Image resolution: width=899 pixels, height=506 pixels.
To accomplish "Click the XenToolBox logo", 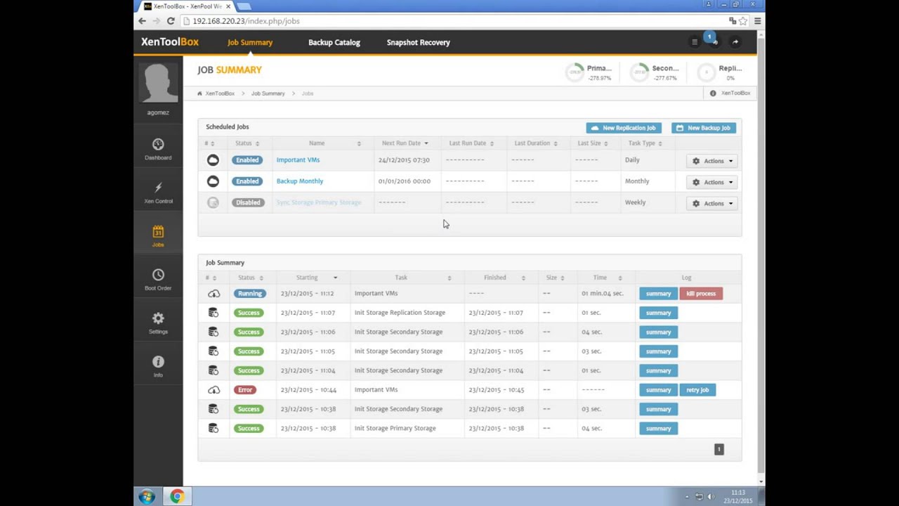I will [x=170, y=42].
